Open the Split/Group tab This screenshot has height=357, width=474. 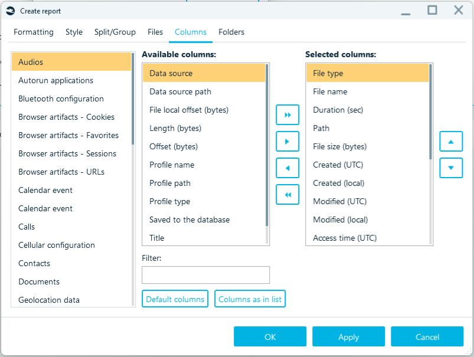click(x=115, y=32)
